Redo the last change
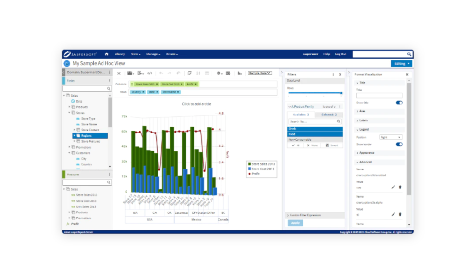473x266 pixels. (x=170, y=73)
